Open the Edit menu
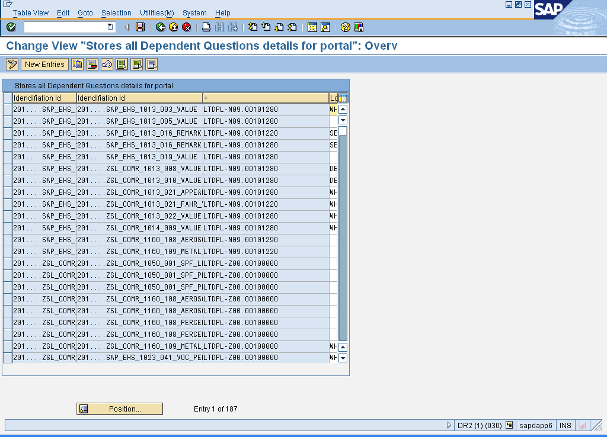Viewport: 607px width, 437px height. click(63, 13)
